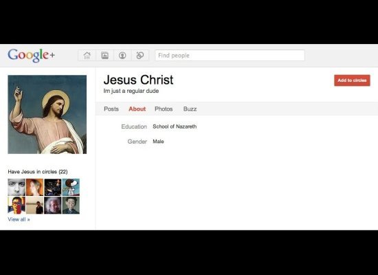Go to the Home stream icon
Viewport: 378px width, 275px height.
[x=87, y=56]
